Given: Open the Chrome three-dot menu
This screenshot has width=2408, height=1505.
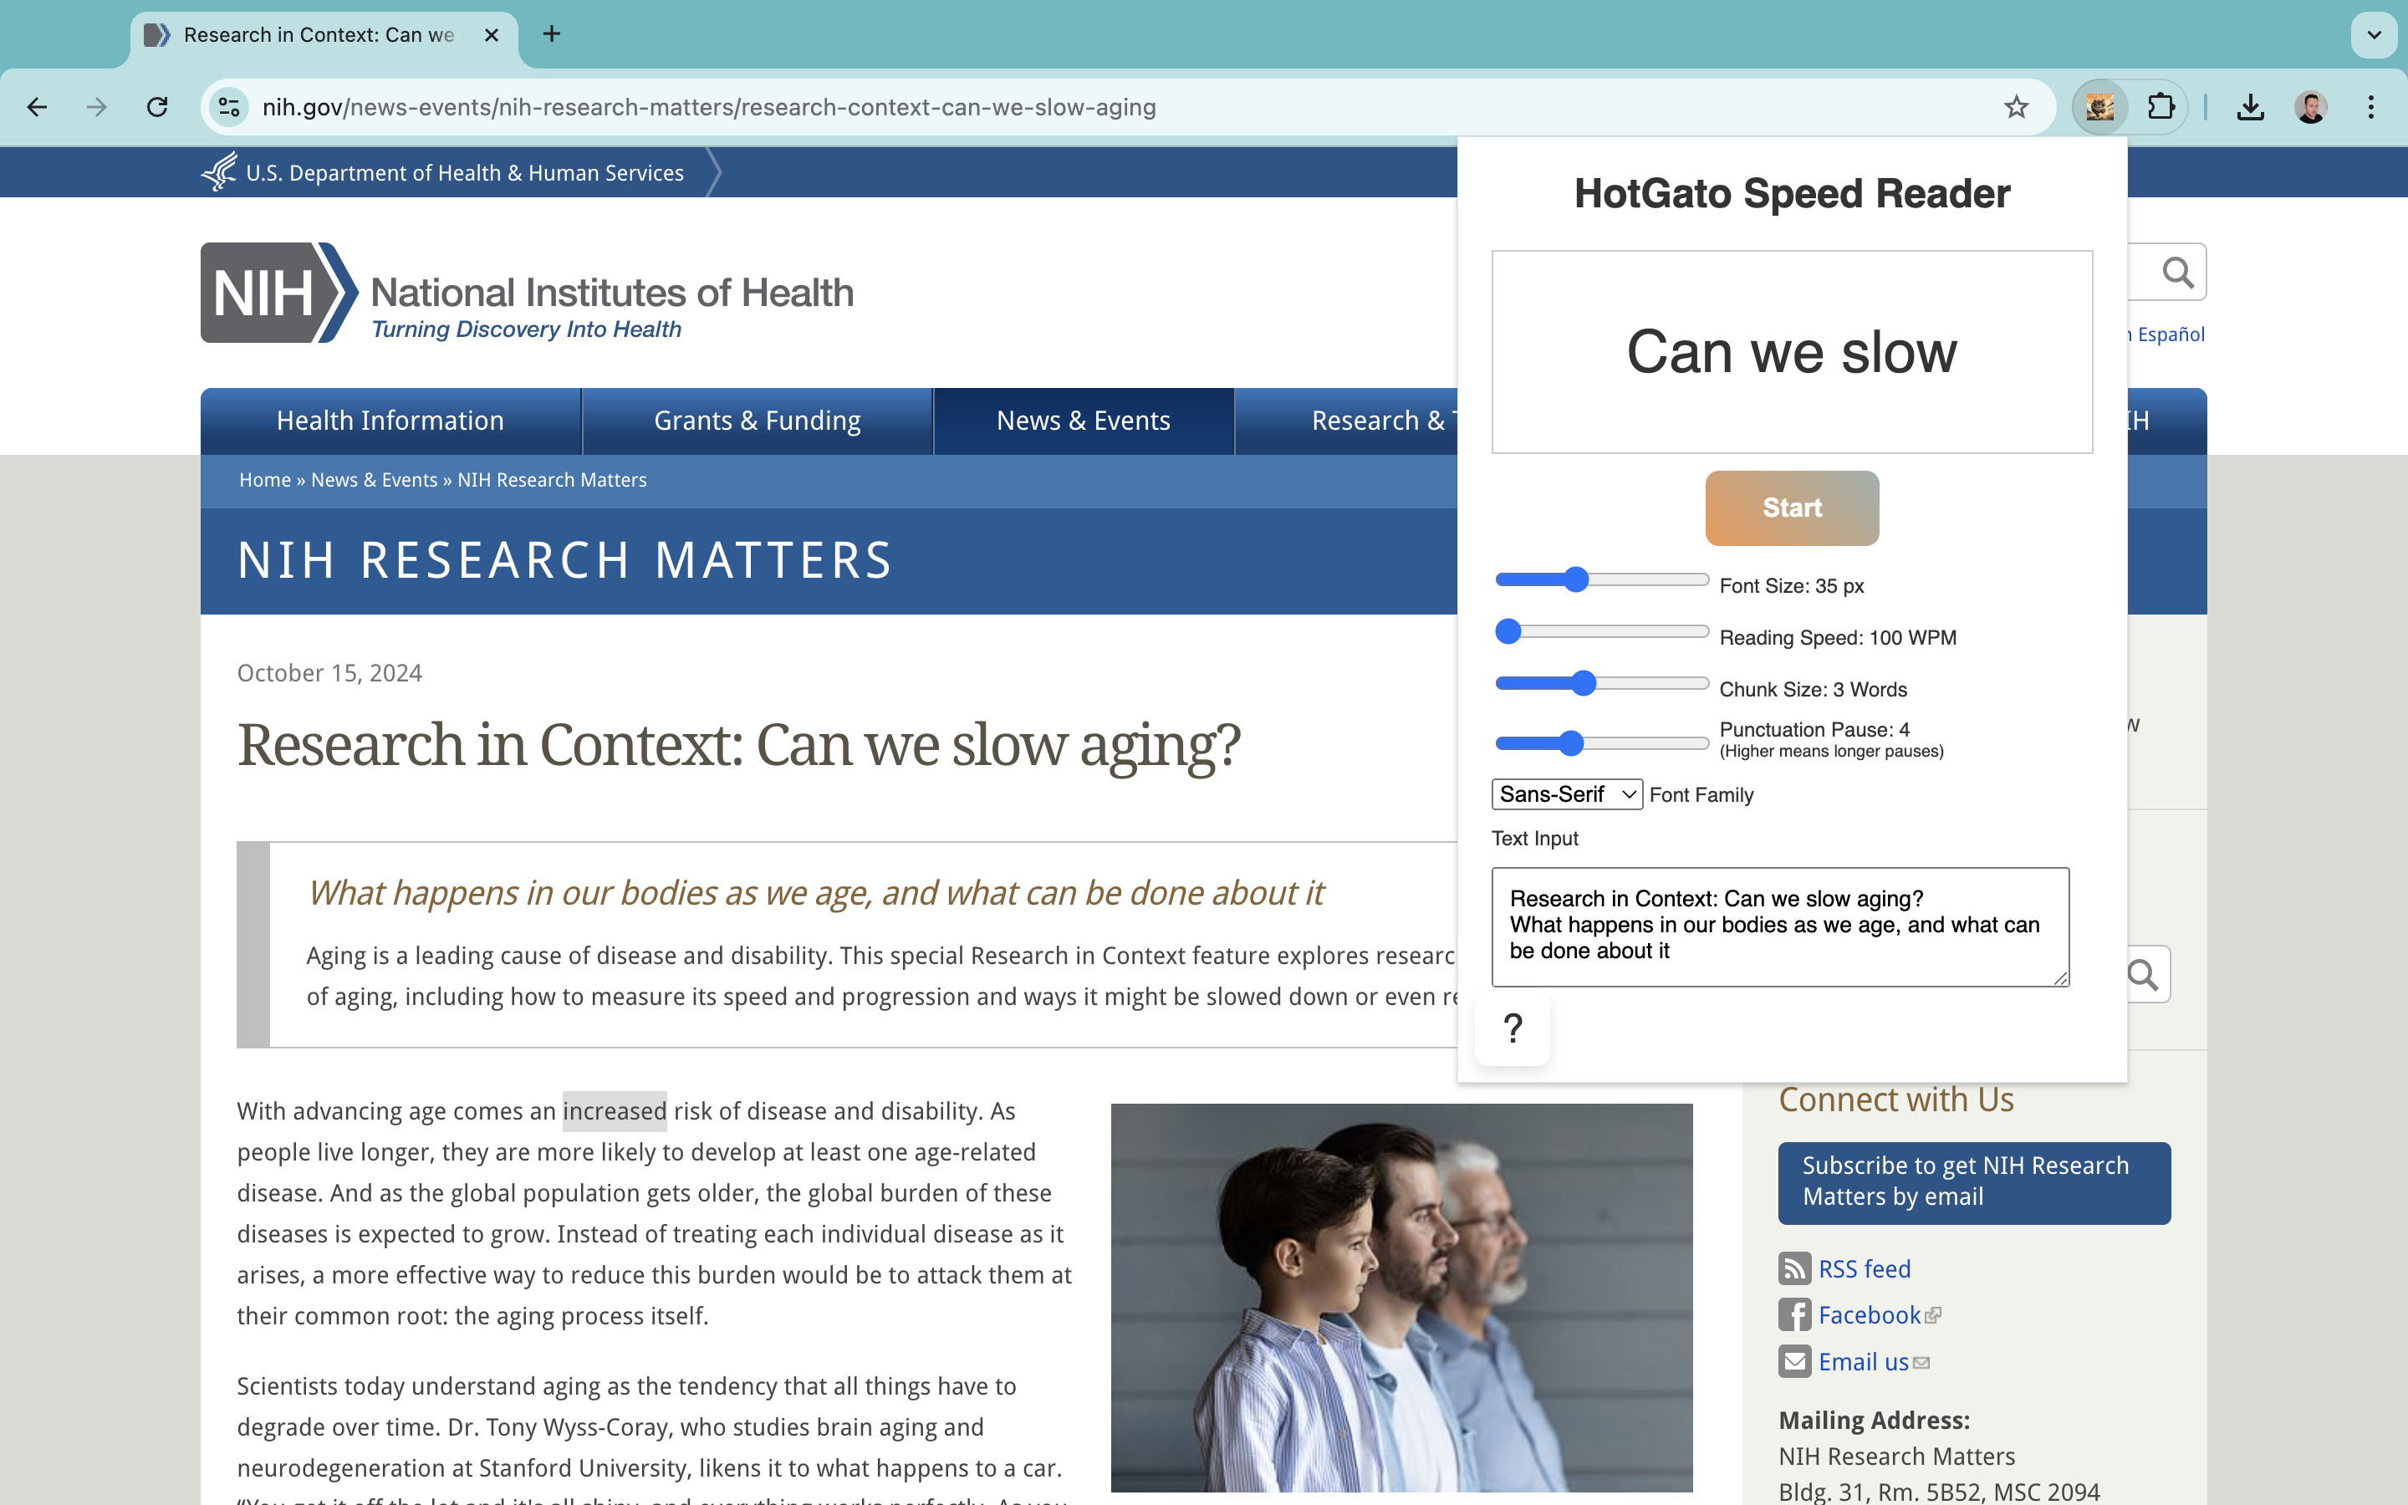Looking at the screenshot, I should 2371,106.
